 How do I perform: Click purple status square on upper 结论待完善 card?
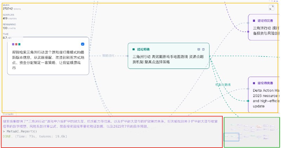pyautogui.click(x=254, y=21)
